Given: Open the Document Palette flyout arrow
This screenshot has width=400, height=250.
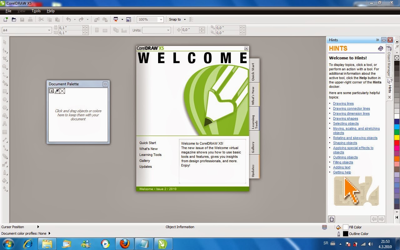Looking at the screenshot, I should (52, 91).
